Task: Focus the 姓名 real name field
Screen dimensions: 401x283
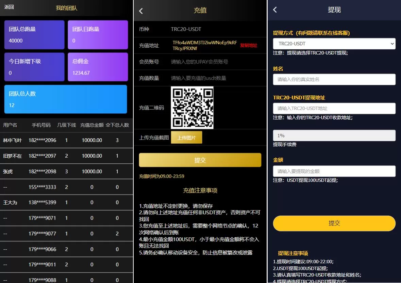Action: click(334, 79)
